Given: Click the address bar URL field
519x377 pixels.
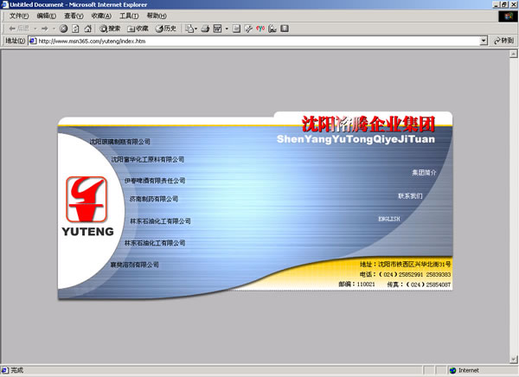Looking at the screenshot, I should click(258, 41).
